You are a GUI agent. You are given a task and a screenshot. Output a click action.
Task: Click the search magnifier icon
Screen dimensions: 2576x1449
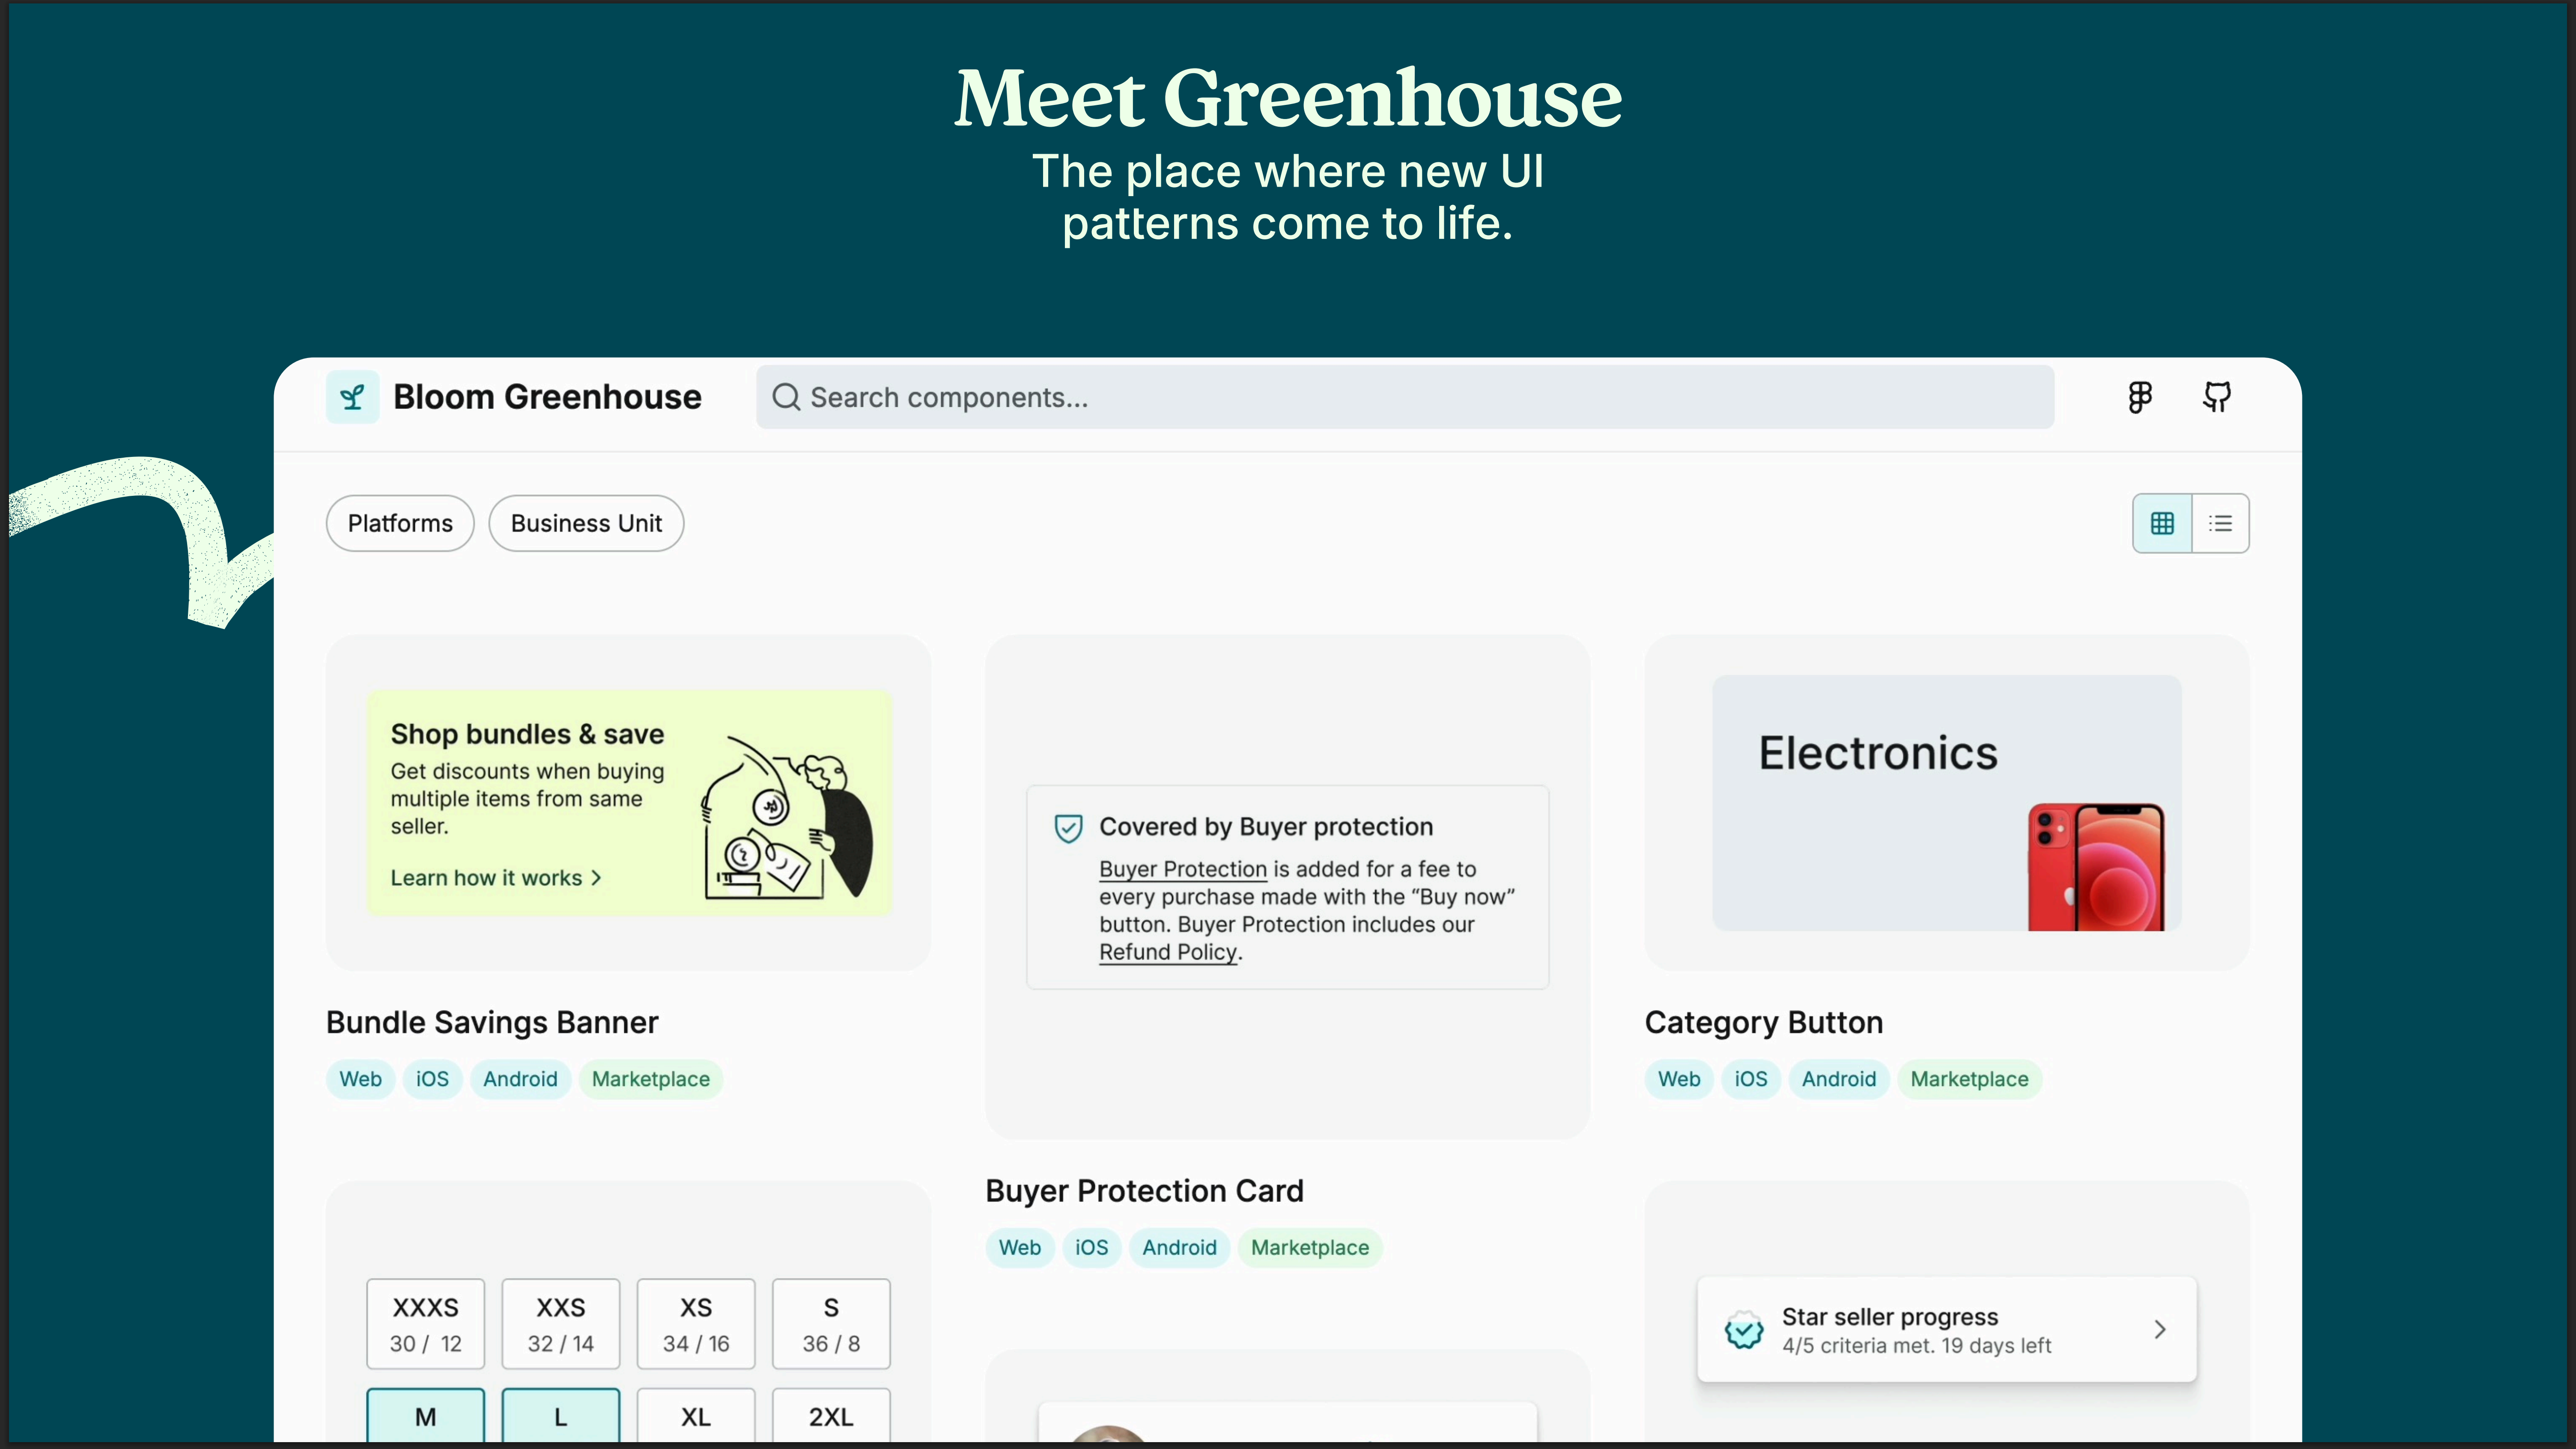pyautogui.click(x=786, y=397)
